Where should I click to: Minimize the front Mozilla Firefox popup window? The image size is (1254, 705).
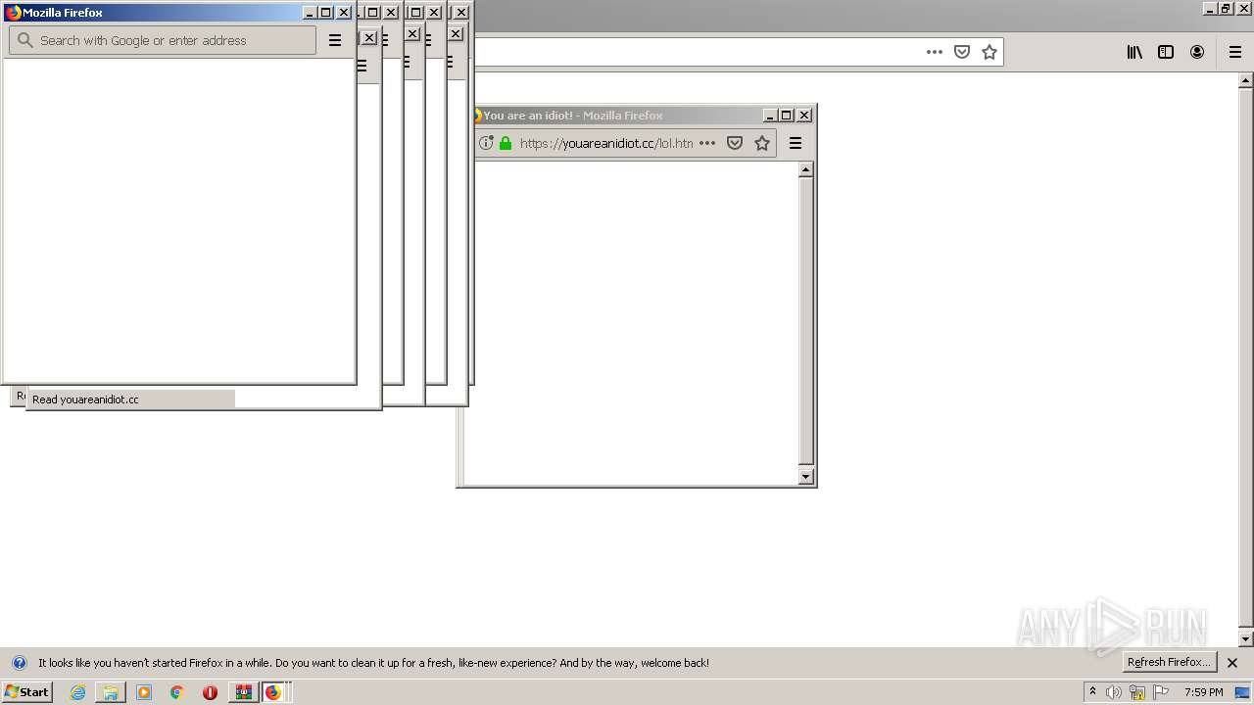tap(310, 13)
